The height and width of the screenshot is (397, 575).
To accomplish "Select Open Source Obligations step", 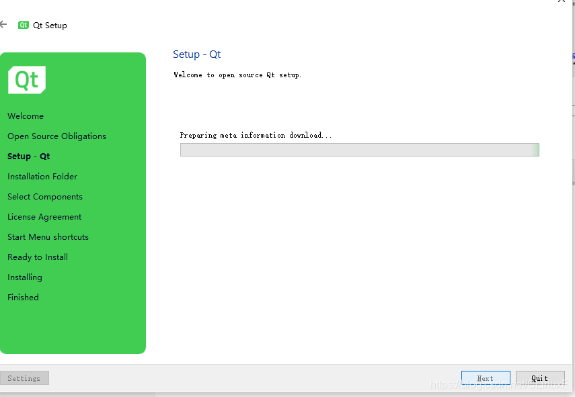I will click(x=57, y=136).
